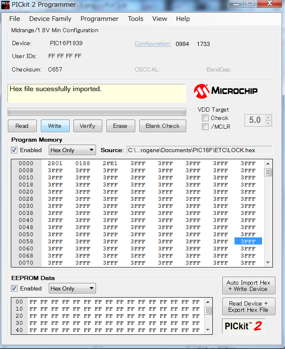Minimize the PICkit 2 Programmer window
The image size is (285, 349).
(237, 4)
